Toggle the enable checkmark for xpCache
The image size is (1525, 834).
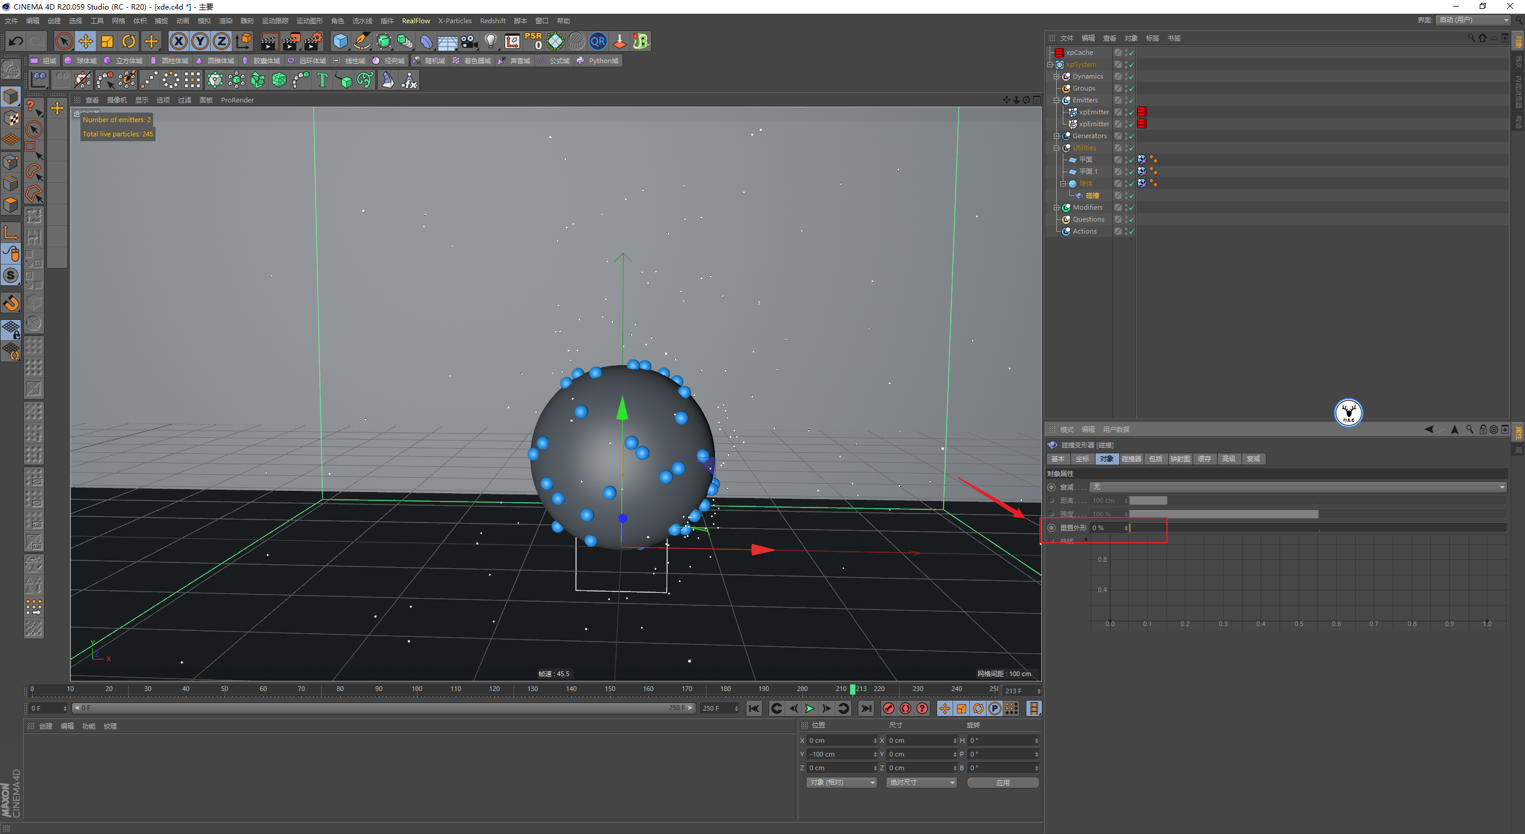(x=1131, y=52)
